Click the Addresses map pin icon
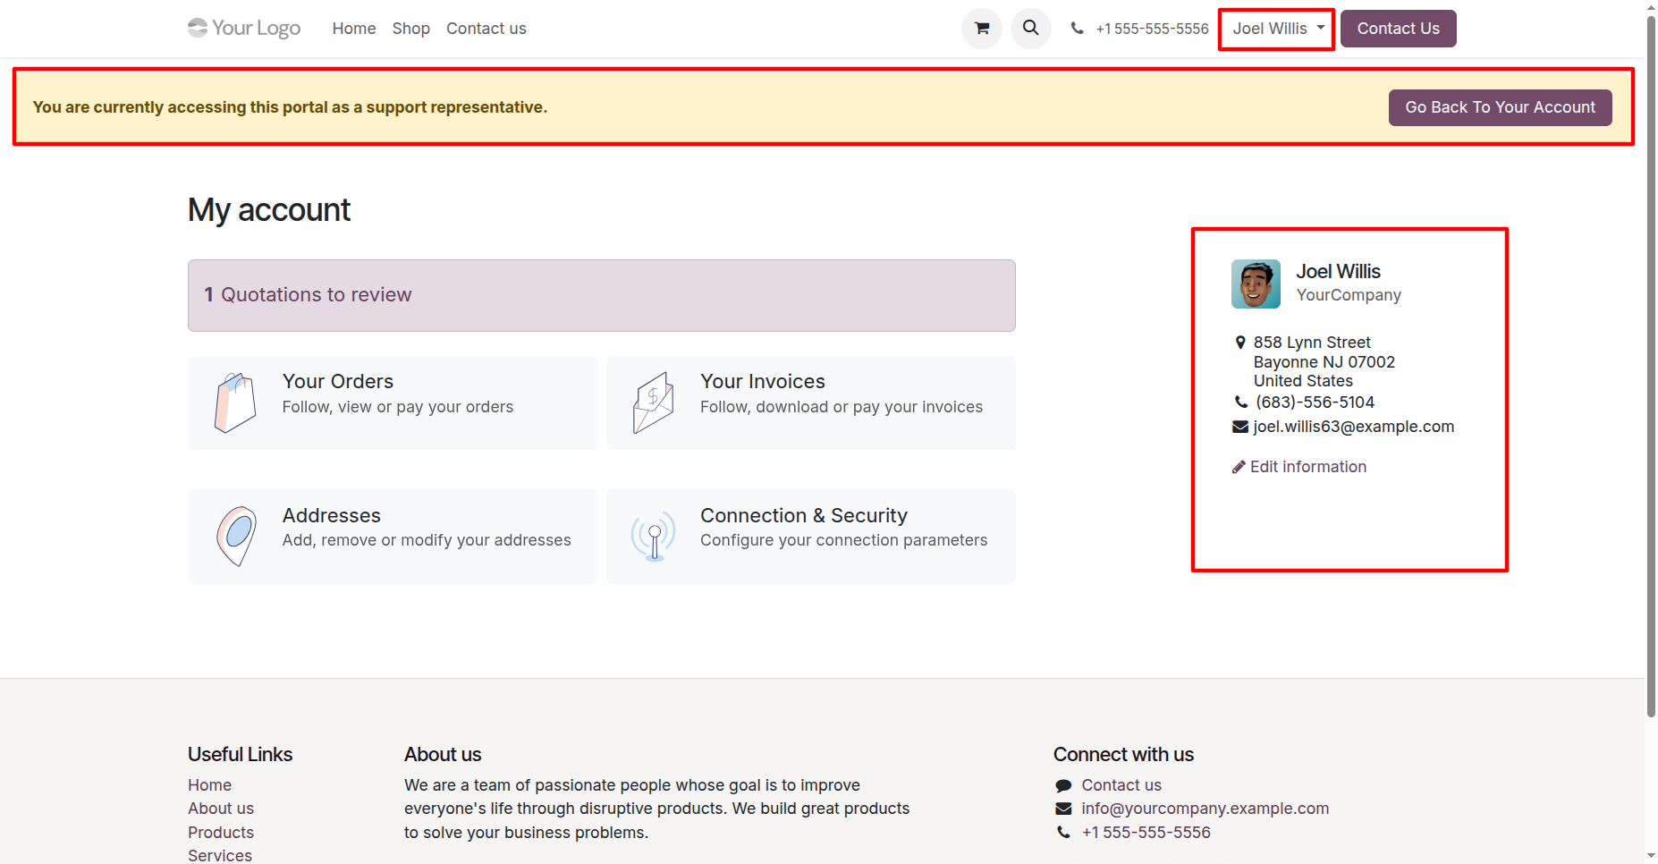The image size is (1658, 864). [x=236, y=537]
